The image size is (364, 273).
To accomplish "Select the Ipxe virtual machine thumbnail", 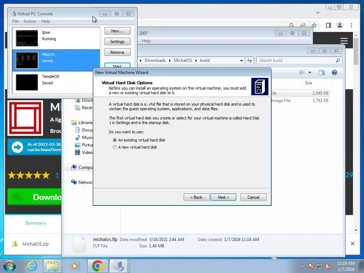I will [27, 38].
